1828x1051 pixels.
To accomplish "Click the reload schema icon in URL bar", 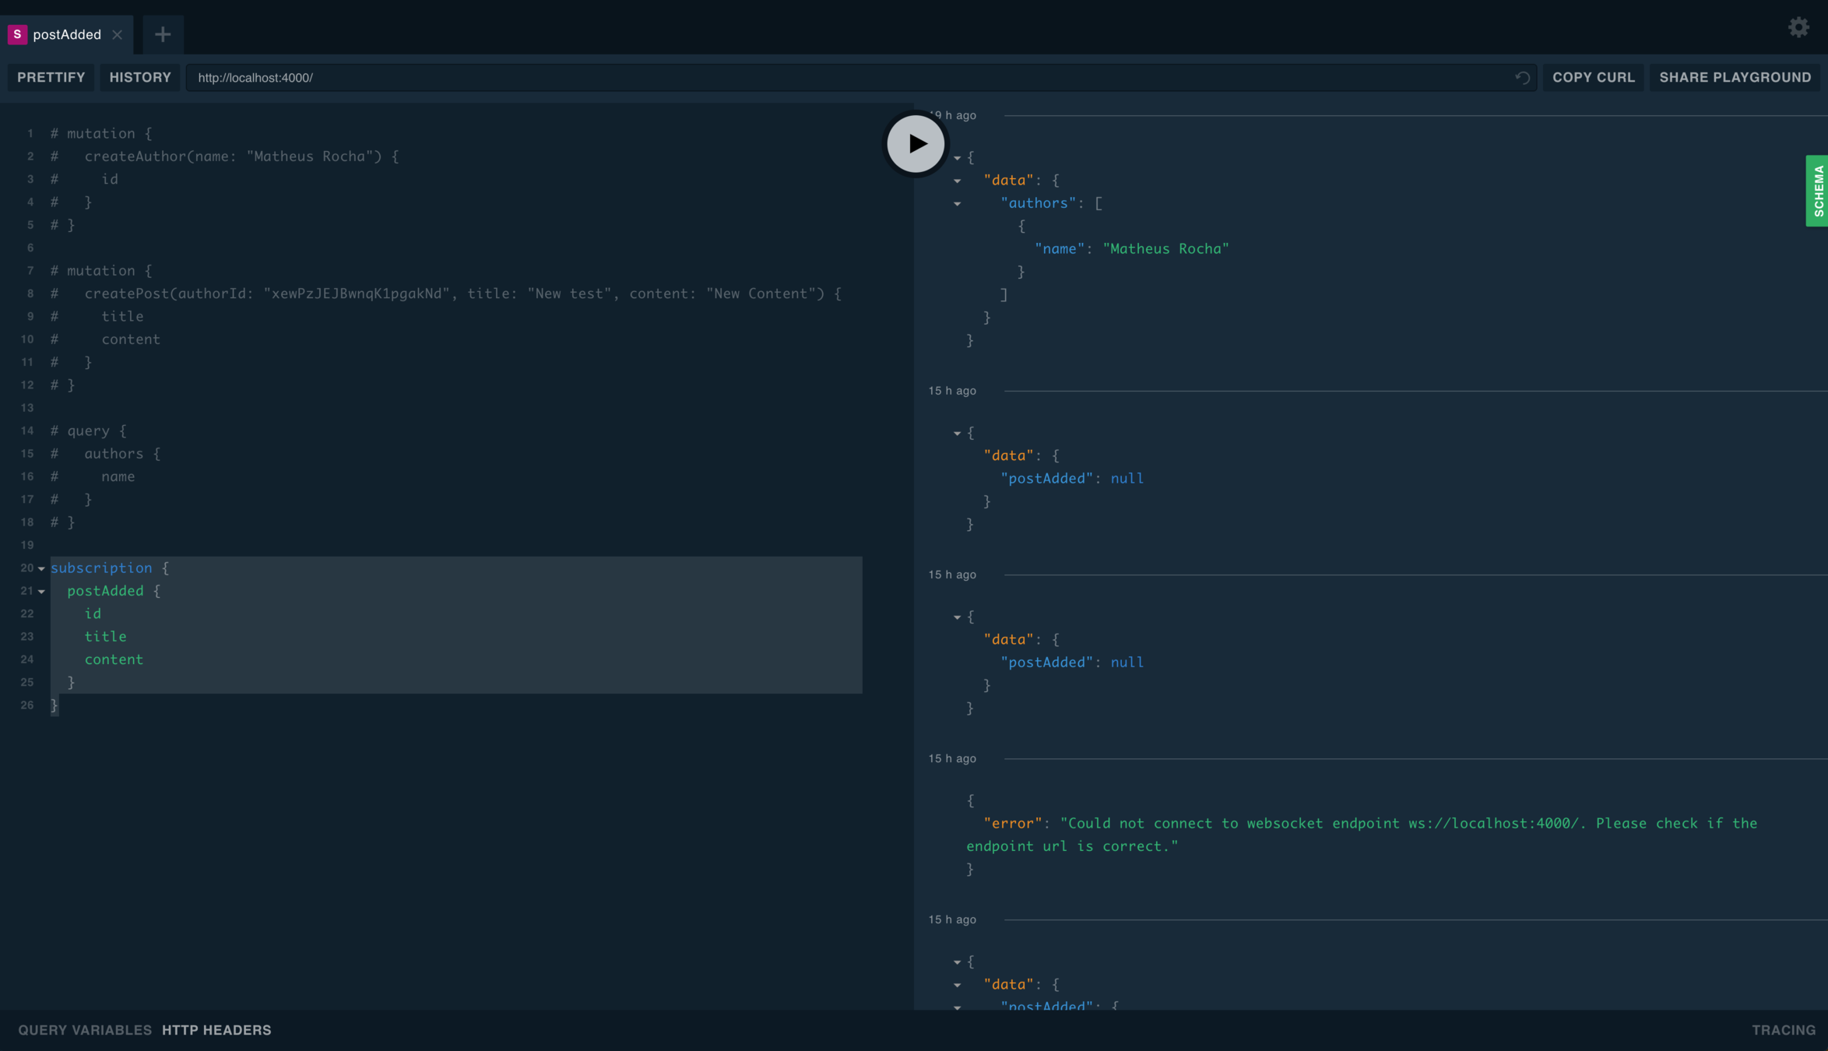I will 1523,78.
